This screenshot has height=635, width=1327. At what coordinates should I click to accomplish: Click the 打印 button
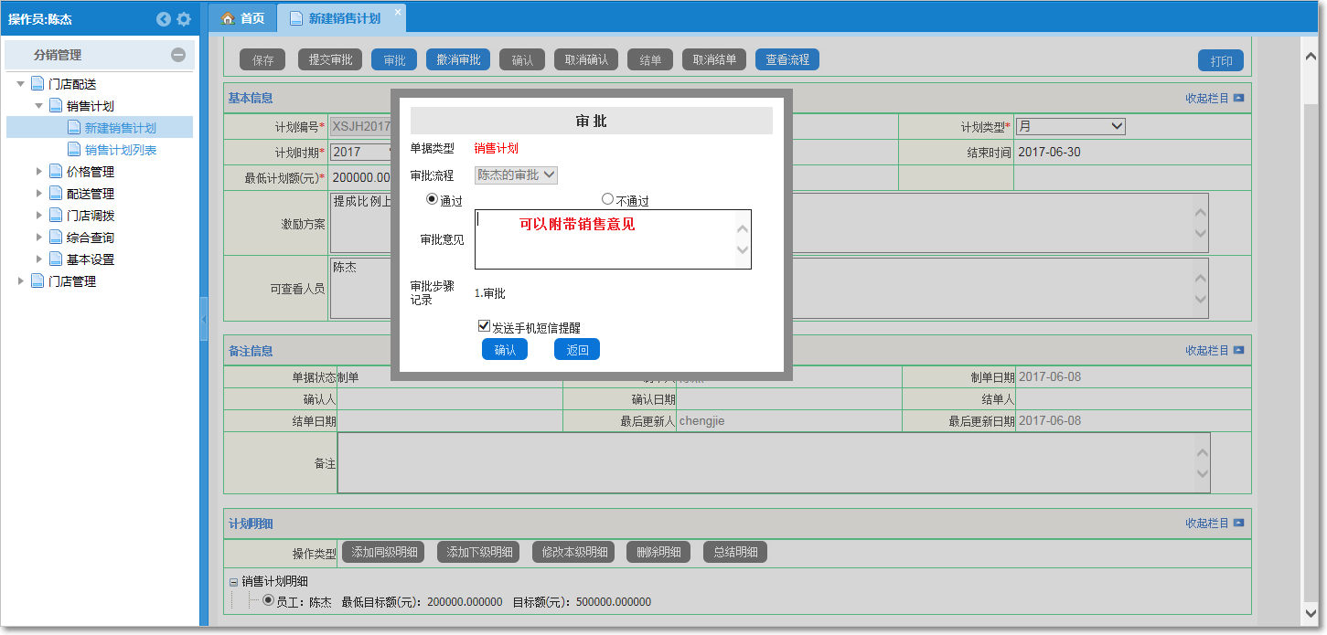coord(1221,59)
